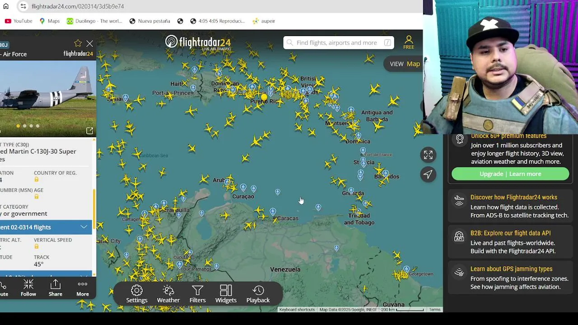578x325 pixels.
Task: Click the Unlock 60+ premium features heading
Action: click(508, 136)
